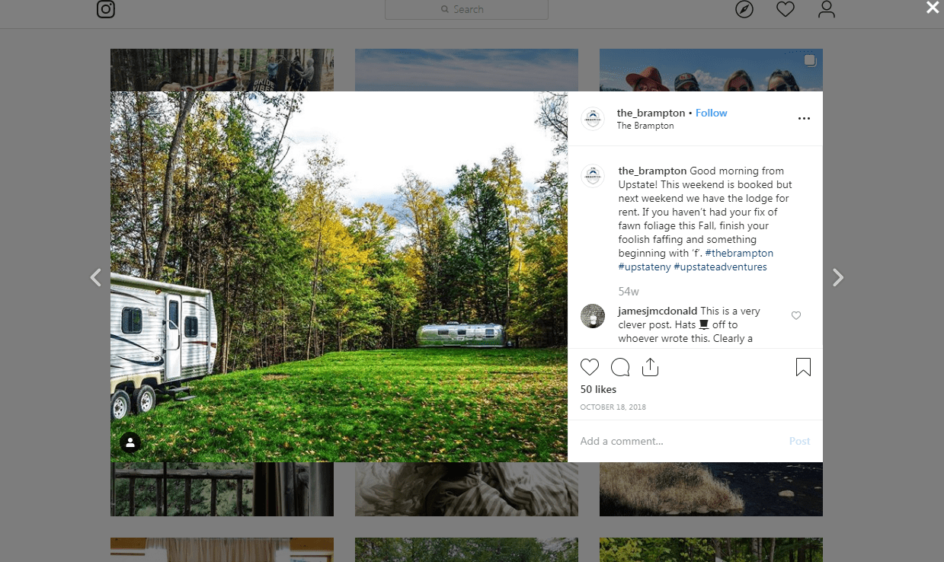Open the #thebrampton hashtag link
The width and height of the screenshot is (944, 562).
point(739,254)
